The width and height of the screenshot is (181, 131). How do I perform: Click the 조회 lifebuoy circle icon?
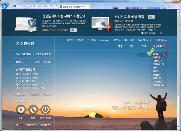[x=21, y=110]
